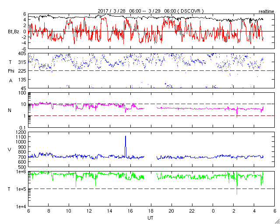Select the "N" density panel label
Viewport: 280px width, 224px height.
pos(10,110)
